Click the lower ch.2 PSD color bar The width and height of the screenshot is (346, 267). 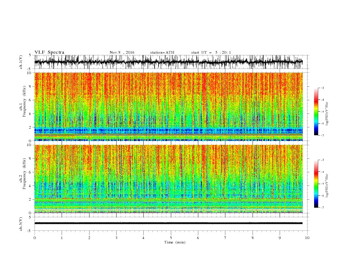point(316,184)
